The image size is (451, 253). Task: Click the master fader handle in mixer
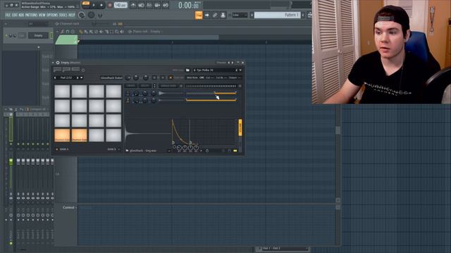coord(11,162)
